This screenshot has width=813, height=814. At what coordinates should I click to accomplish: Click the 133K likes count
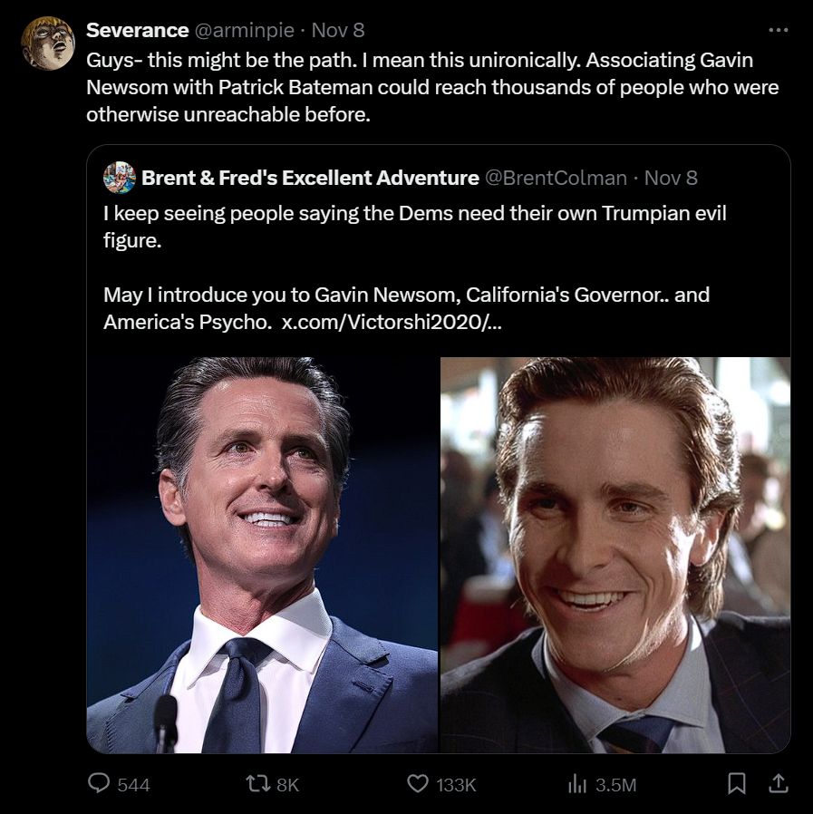[x=456, y=785]
